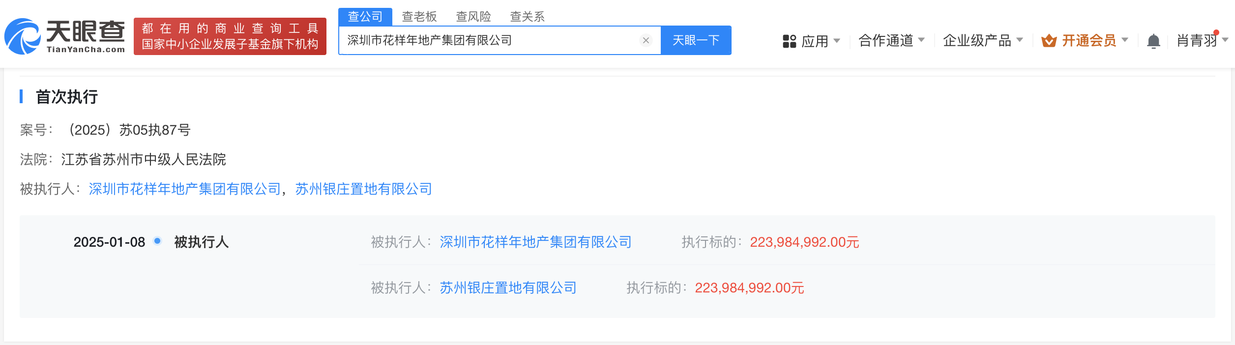Click the 开通会员 label

click(x=1089, y=40)
